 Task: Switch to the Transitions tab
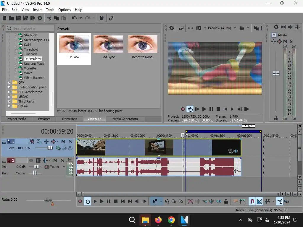(69, 119)
